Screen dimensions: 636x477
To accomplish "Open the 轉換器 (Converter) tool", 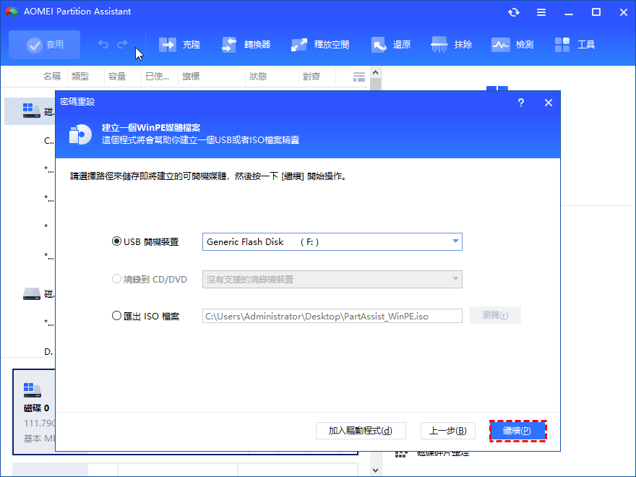I will 231,45.
